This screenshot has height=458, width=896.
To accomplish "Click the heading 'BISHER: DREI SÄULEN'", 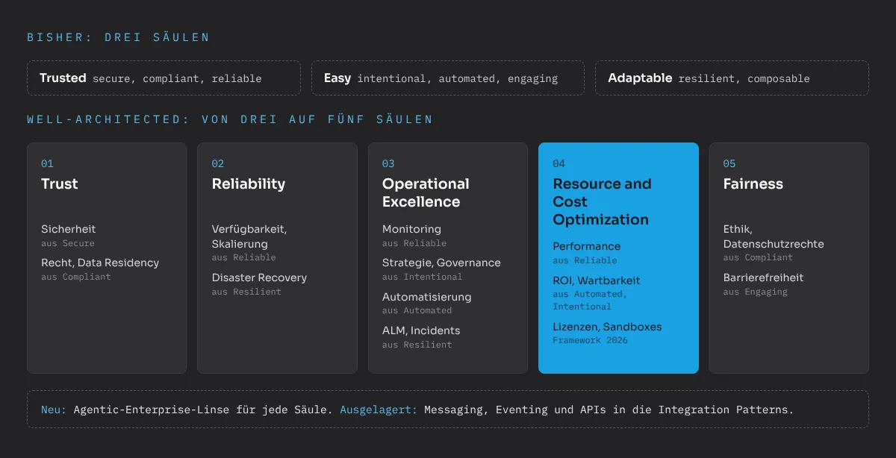I will pyautogui.click(x=118, y=37).
